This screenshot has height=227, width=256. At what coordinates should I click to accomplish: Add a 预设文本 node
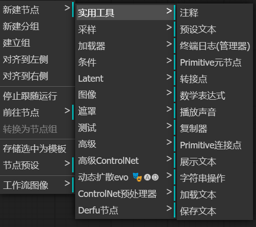tap(215, 29)
